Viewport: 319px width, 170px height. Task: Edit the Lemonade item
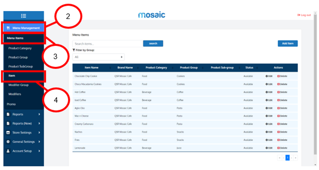(x=269, y=148)
